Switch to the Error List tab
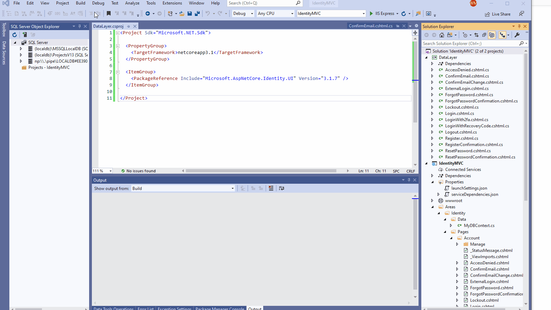The height and width of the screenshot is (310, 551). (146, 308)
